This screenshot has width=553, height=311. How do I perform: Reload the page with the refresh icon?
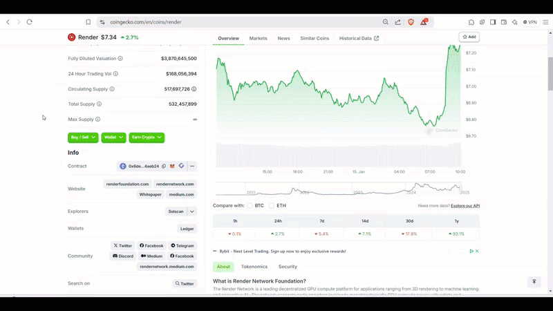point(30,22)
